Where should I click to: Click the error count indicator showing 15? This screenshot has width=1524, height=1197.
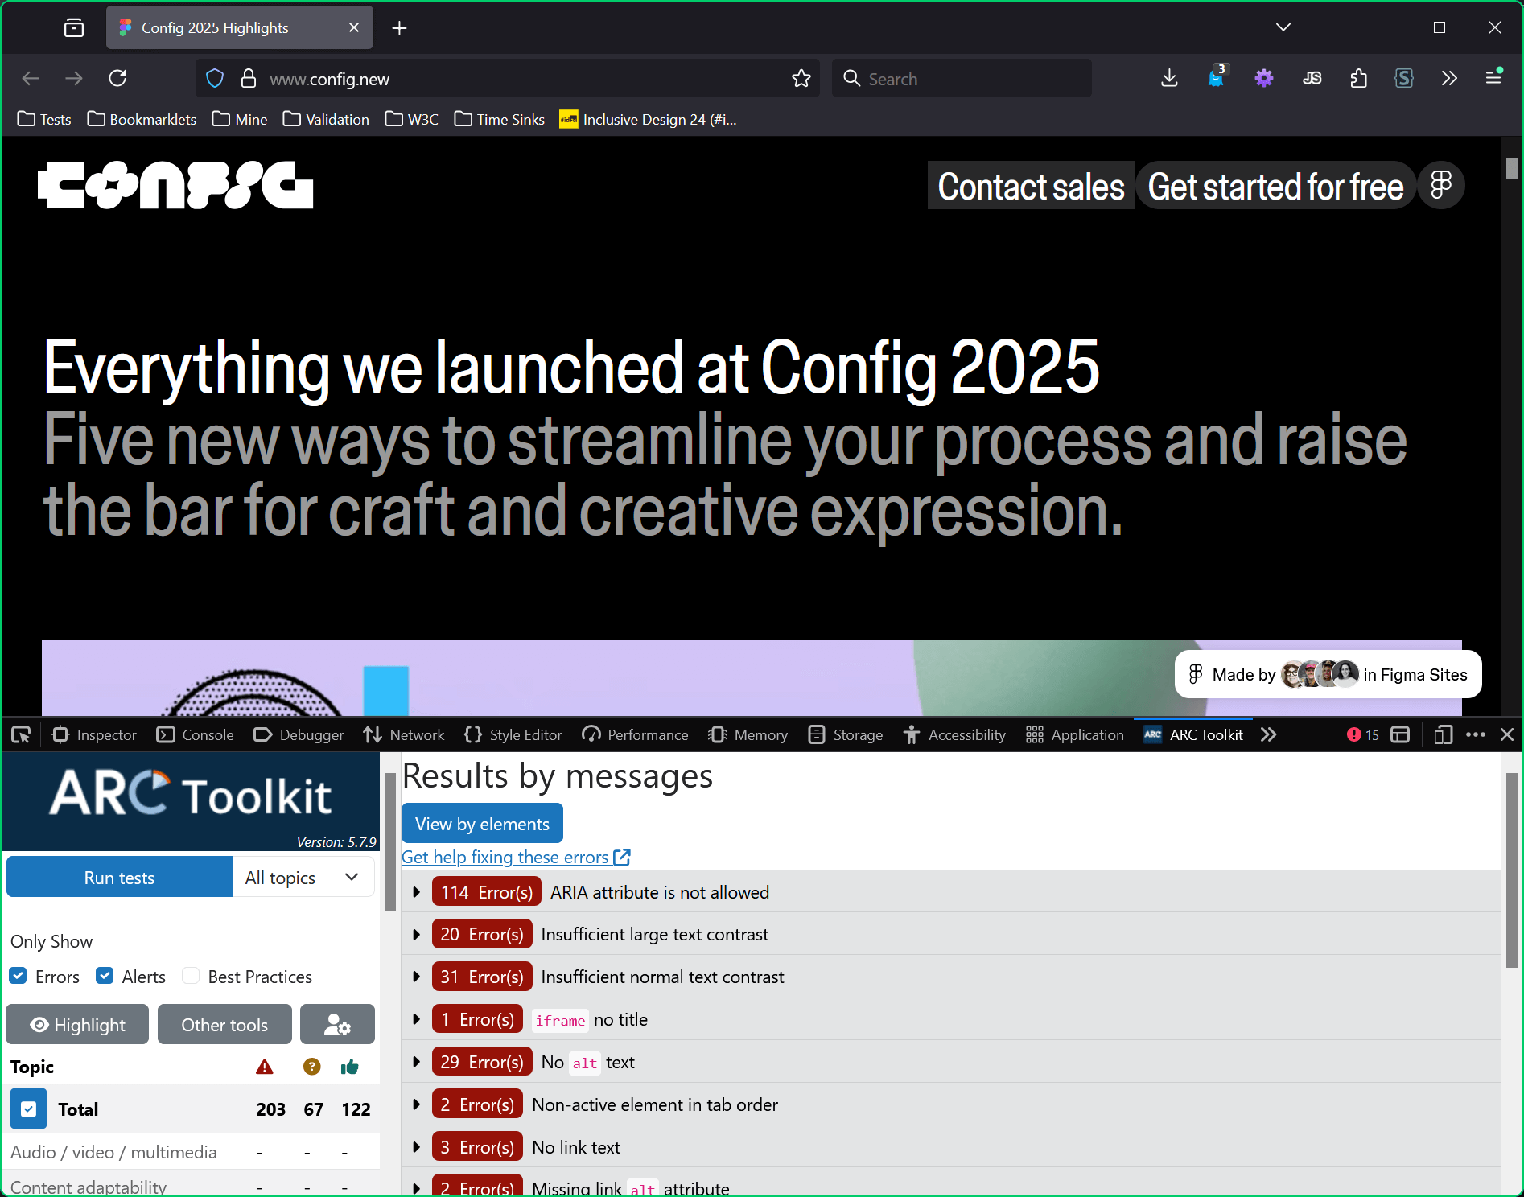[1363, 734]
